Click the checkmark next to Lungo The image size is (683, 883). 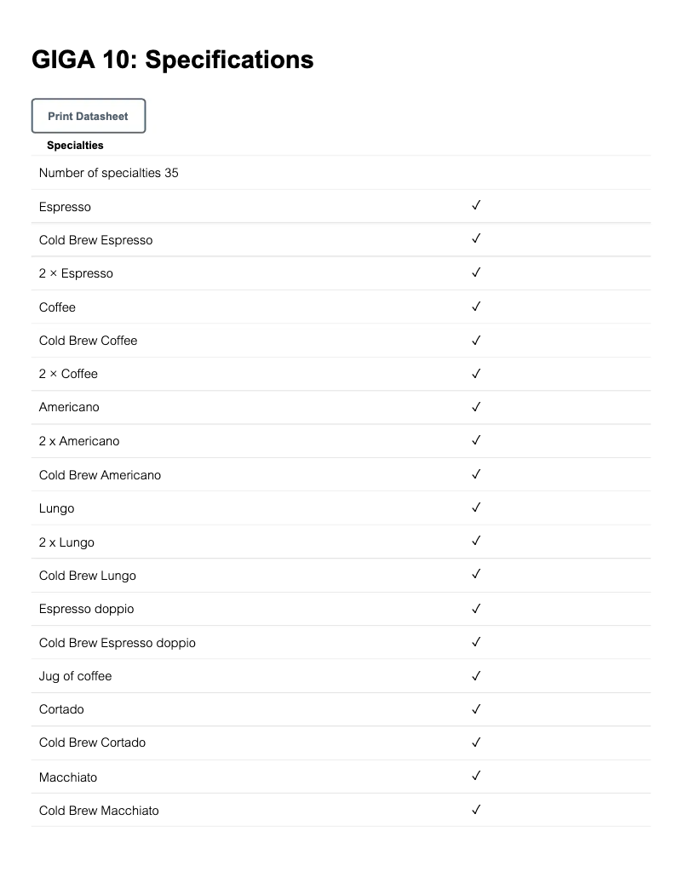(x=476, y=507)
